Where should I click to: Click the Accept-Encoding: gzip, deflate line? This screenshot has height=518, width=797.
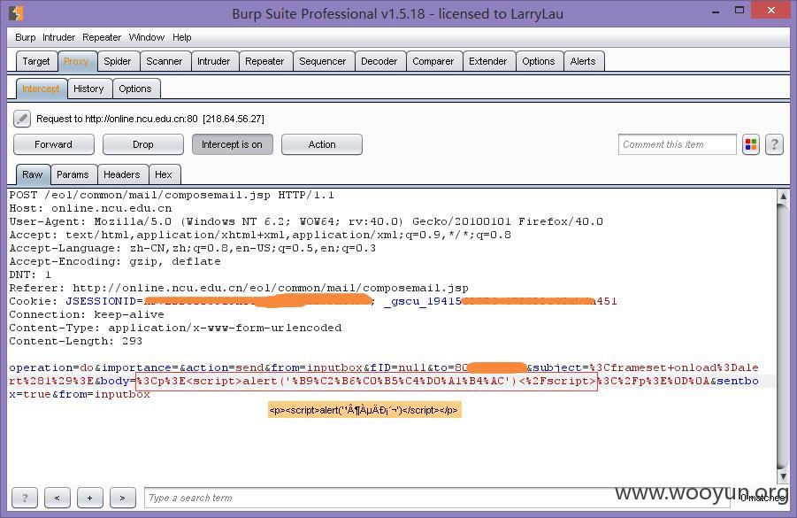[x=115, y=261]
